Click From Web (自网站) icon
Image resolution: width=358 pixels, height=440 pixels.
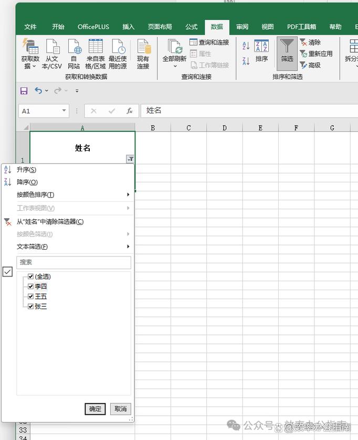(73, 54)
